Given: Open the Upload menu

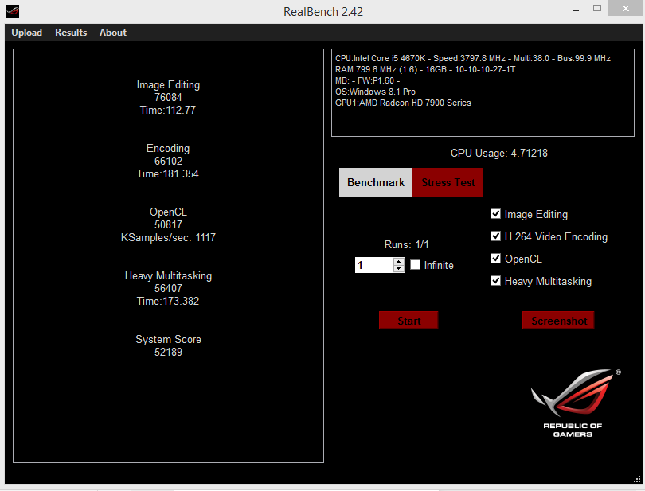Looking at the screenshot, I should pos(27,33).
